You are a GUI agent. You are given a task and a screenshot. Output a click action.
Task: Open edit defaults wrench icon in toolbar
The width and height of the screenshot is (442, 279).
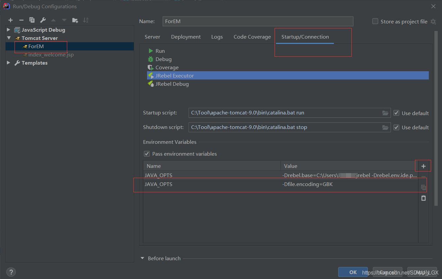[43, 20]
